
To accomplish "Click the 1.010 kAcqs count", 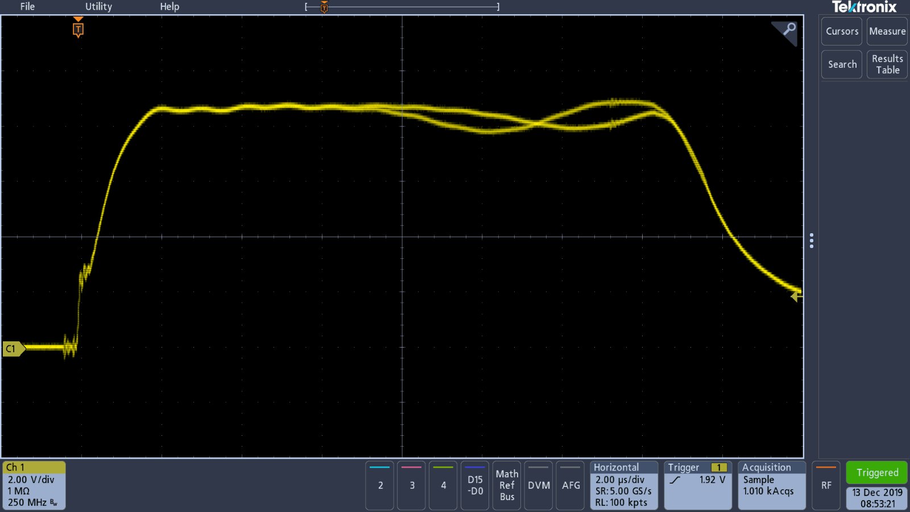I will (x=768, y=491).
